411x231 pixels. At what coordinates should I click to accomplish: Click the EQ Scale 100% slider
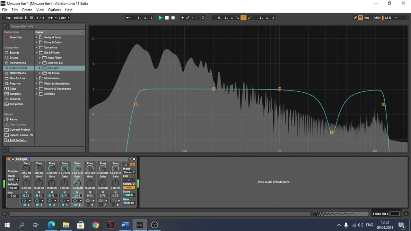tap(129, 195)
